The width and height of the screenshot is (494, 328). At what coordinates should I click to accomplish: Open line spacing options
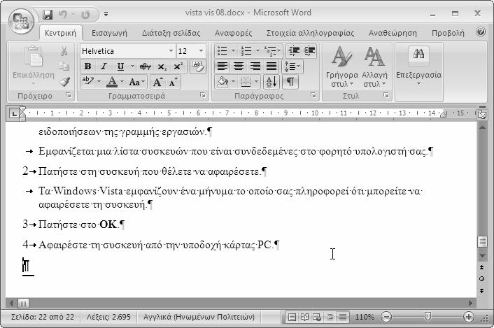tap(292, 66)
